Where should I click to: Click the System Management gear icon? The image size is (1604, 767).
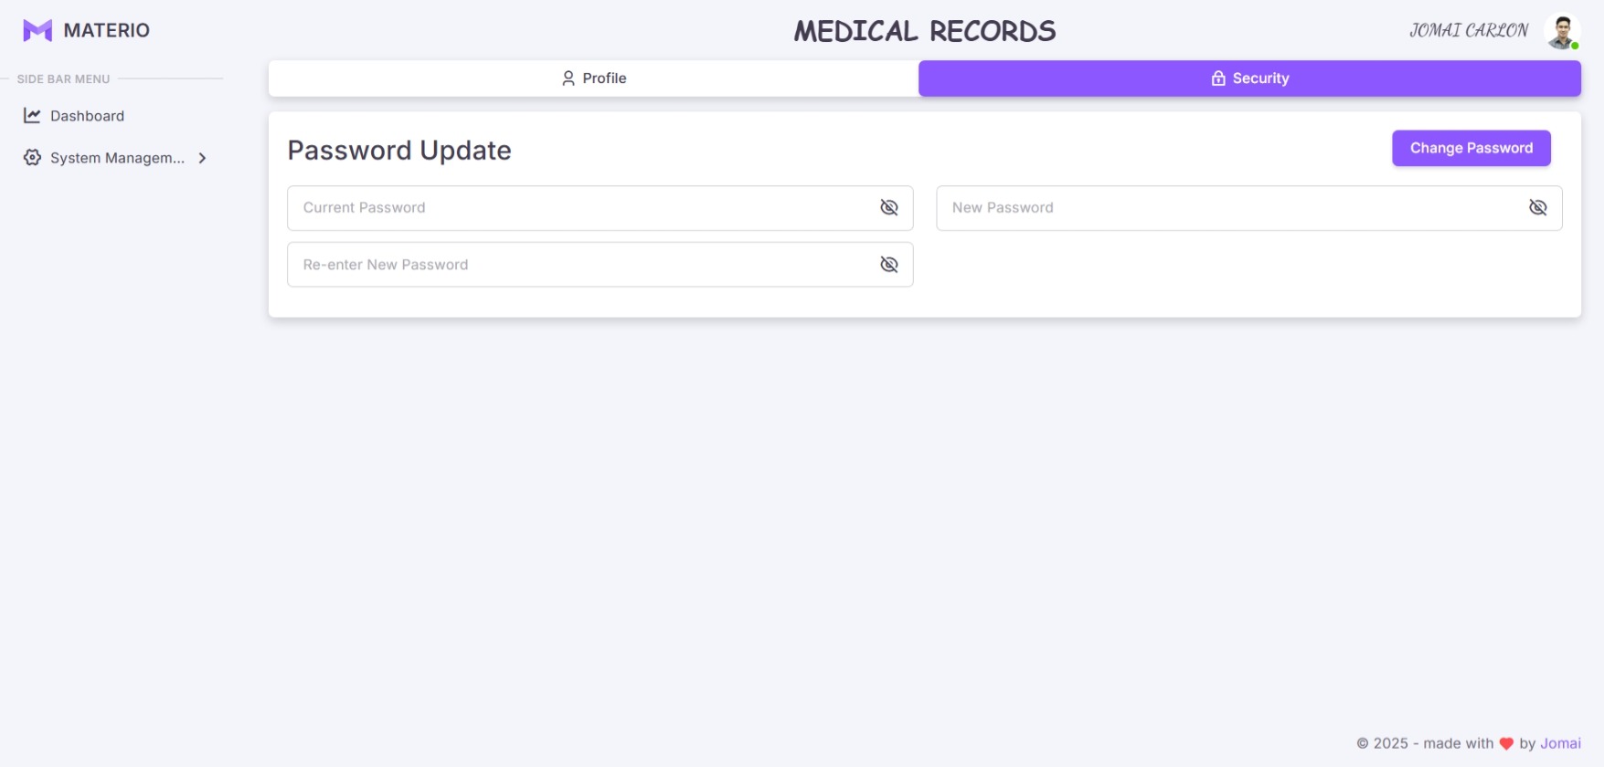[32, 158]
